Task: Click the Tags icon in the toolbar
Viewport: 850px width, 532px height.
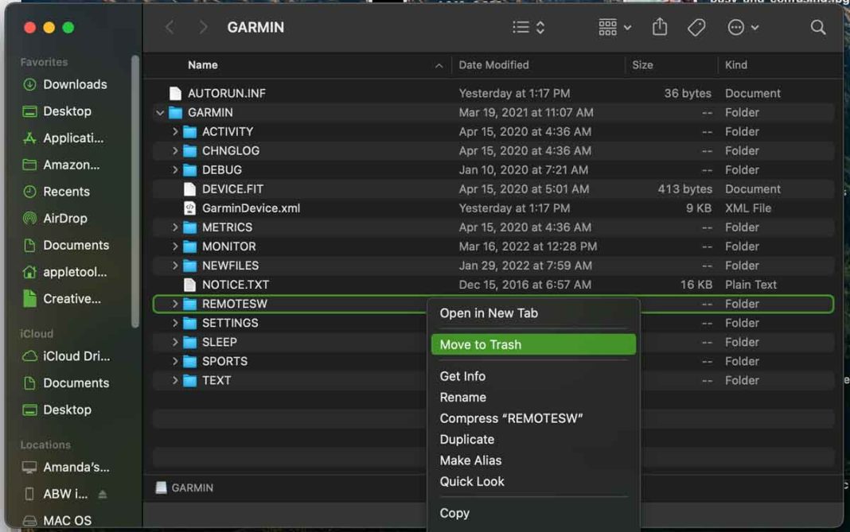Action: [x=696, y=26]
